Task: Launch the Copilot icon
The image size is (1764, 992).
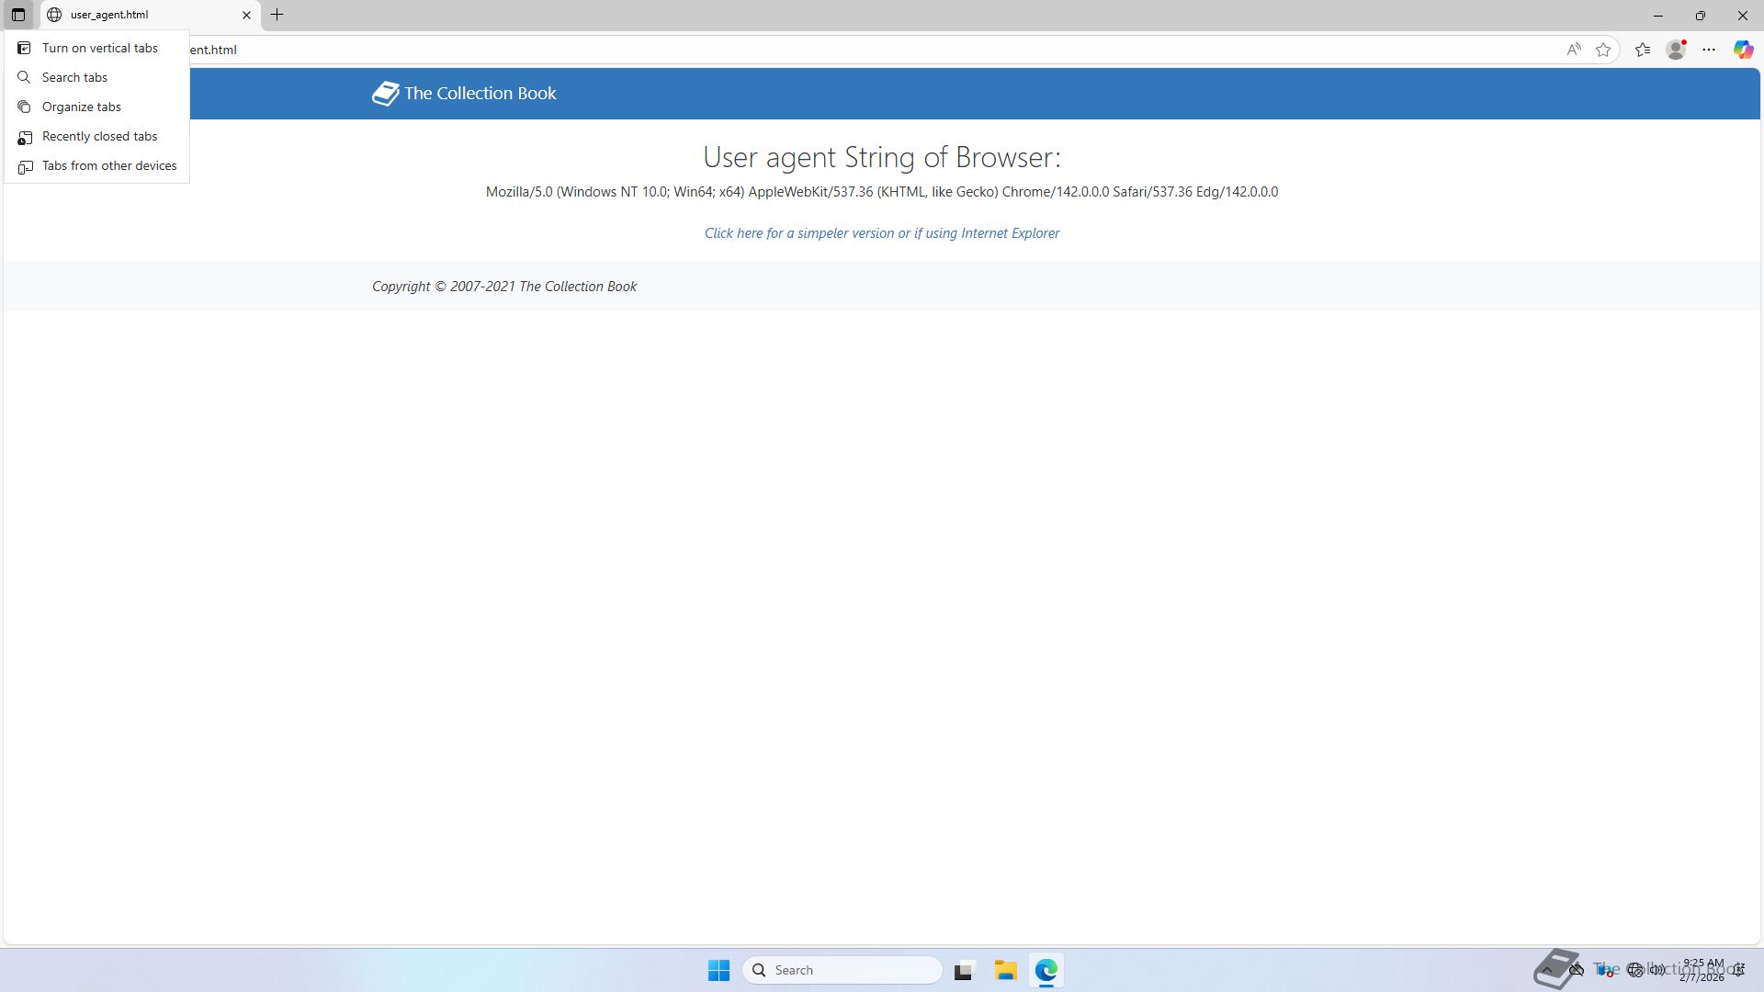Action: pos(1743,50)
